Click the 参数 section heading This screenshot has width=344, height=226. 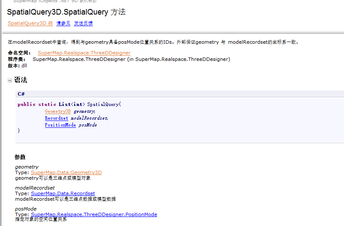[x=20, y=157]
